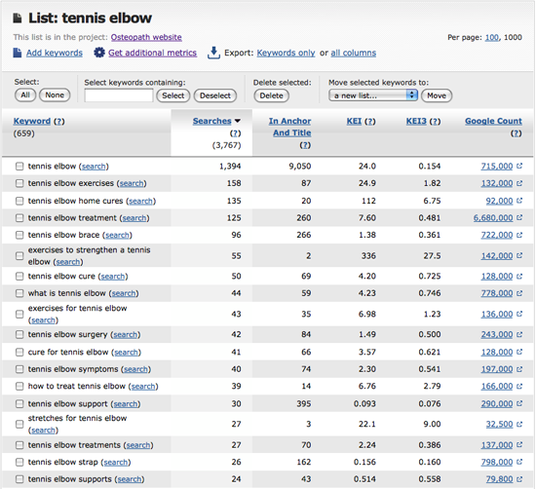Click the Delete button
The image size is (536, 489).
click(272, 95)
